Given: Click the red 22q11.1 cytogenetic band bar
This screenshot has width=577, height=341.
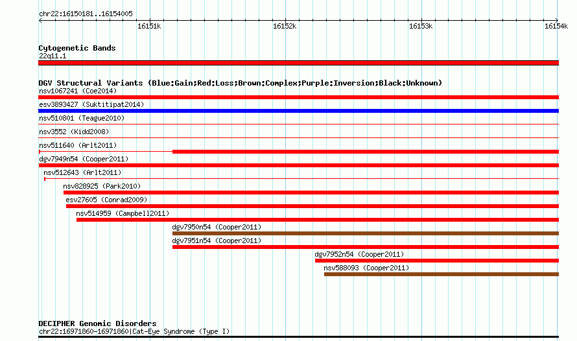Looking at the screenshot, I should [298, 63].
